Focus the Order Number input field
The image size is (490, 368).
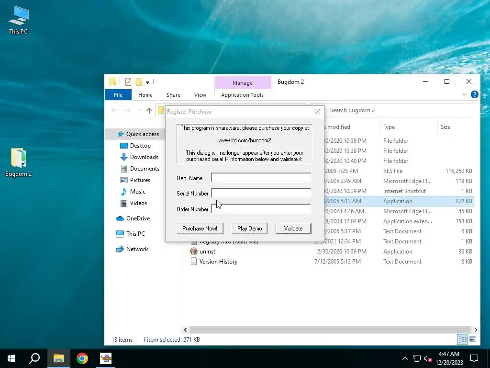261,209
